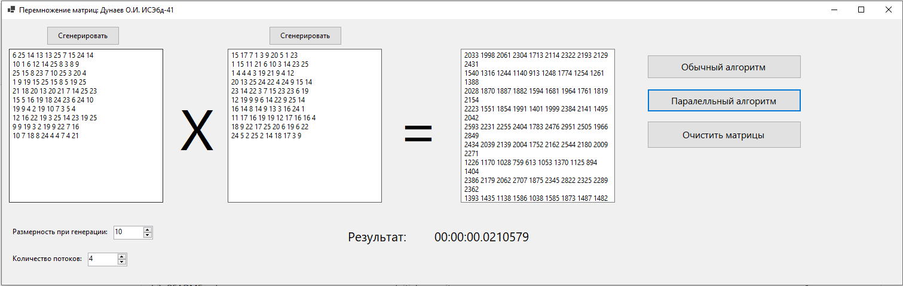
Task: Decrement thread count using down arrow
Action: [122, 262]
